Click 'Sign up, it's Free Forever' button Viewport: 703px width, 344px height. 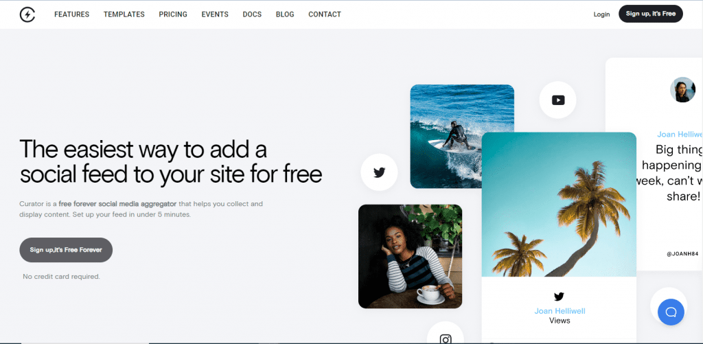(66, 250)
